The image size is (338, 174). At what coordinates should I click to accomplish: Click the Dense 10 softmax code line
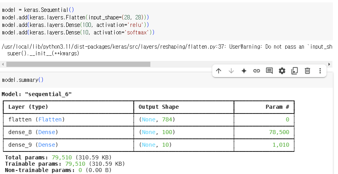(x=78, y=32)
